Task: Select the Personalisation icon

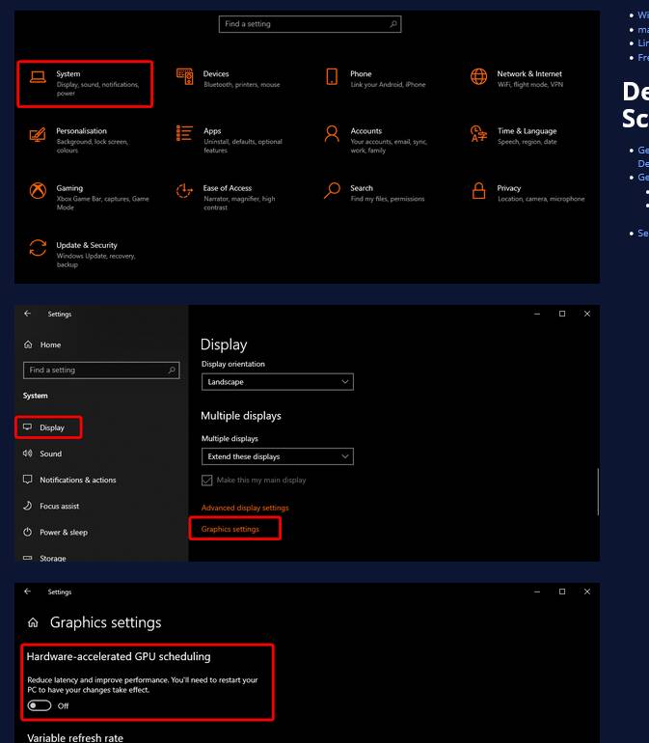Action: (38, 134)
